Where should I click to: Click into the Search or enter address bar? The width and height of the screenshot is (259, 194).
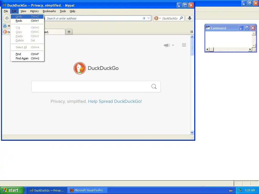[93, 18]
